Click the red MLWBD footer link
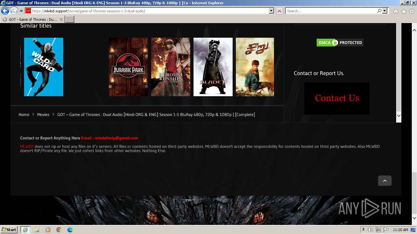 [27, 147]
